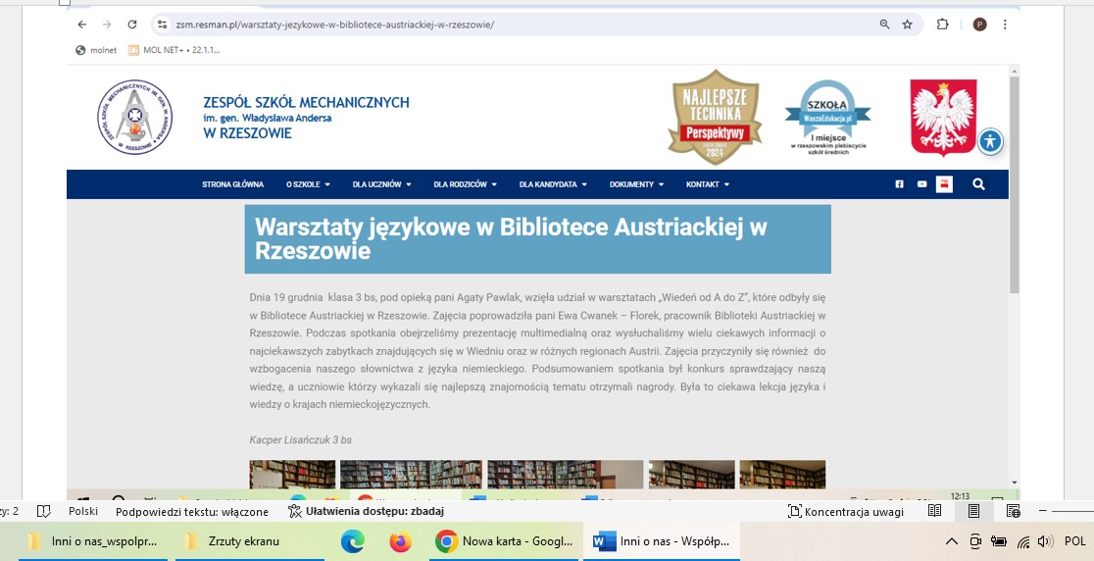Open the molnet bookmark
This screenshot has height=561, width=1094.
(96, 50)
